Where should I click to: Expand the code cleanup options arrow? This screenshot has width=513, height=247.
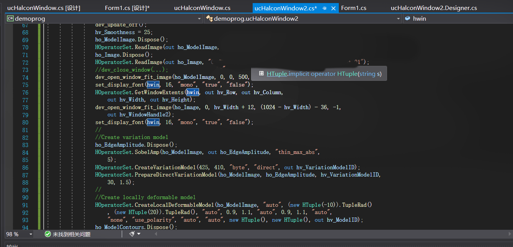point(139,234)
